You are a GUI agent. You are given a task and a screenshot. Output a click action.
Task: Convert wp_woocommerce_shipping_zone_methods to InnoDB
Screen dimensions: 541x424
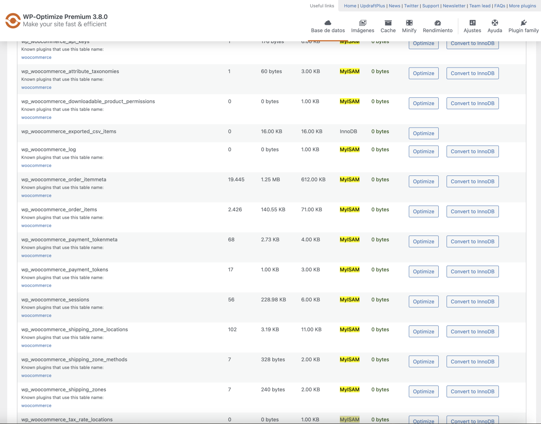tap(473, 362)
